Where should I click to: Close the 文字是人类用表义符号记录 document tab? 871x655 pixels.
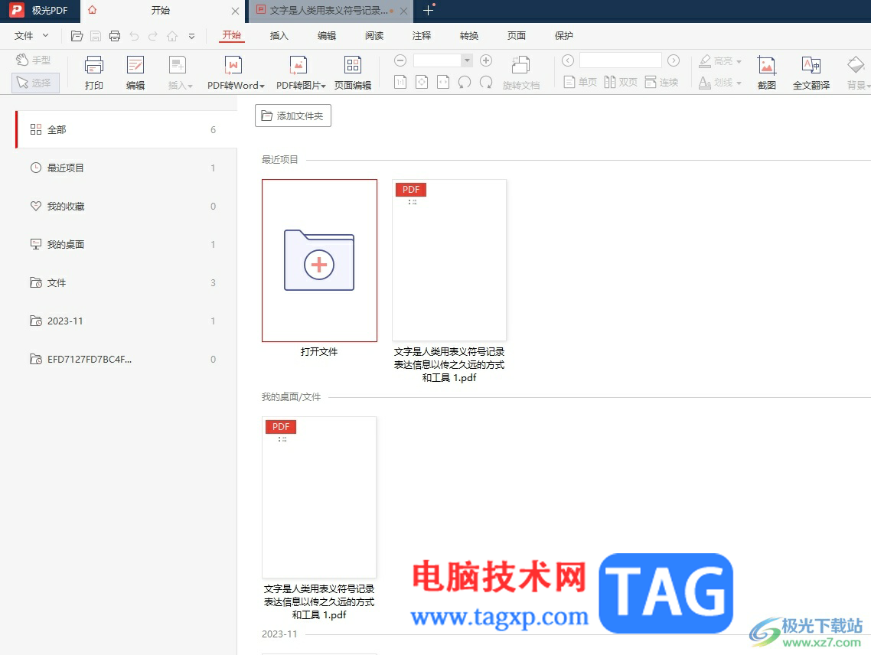tap(404, 11)
